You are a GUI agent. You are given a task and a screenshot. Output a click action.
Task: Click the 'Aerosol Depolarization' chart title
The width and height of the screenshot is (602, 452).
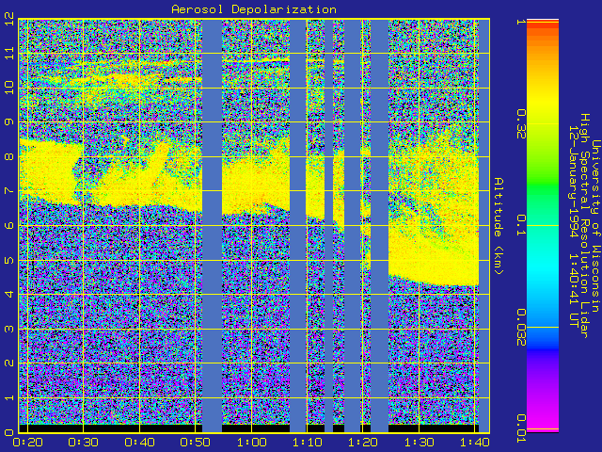pos(254,9)
